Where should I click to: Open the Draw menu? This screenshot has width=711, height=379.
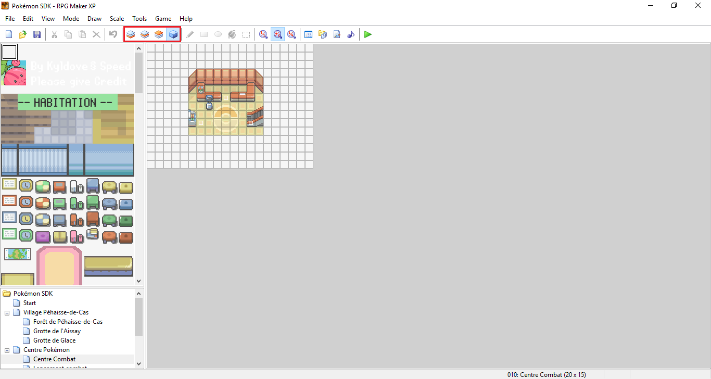[94, 18]
